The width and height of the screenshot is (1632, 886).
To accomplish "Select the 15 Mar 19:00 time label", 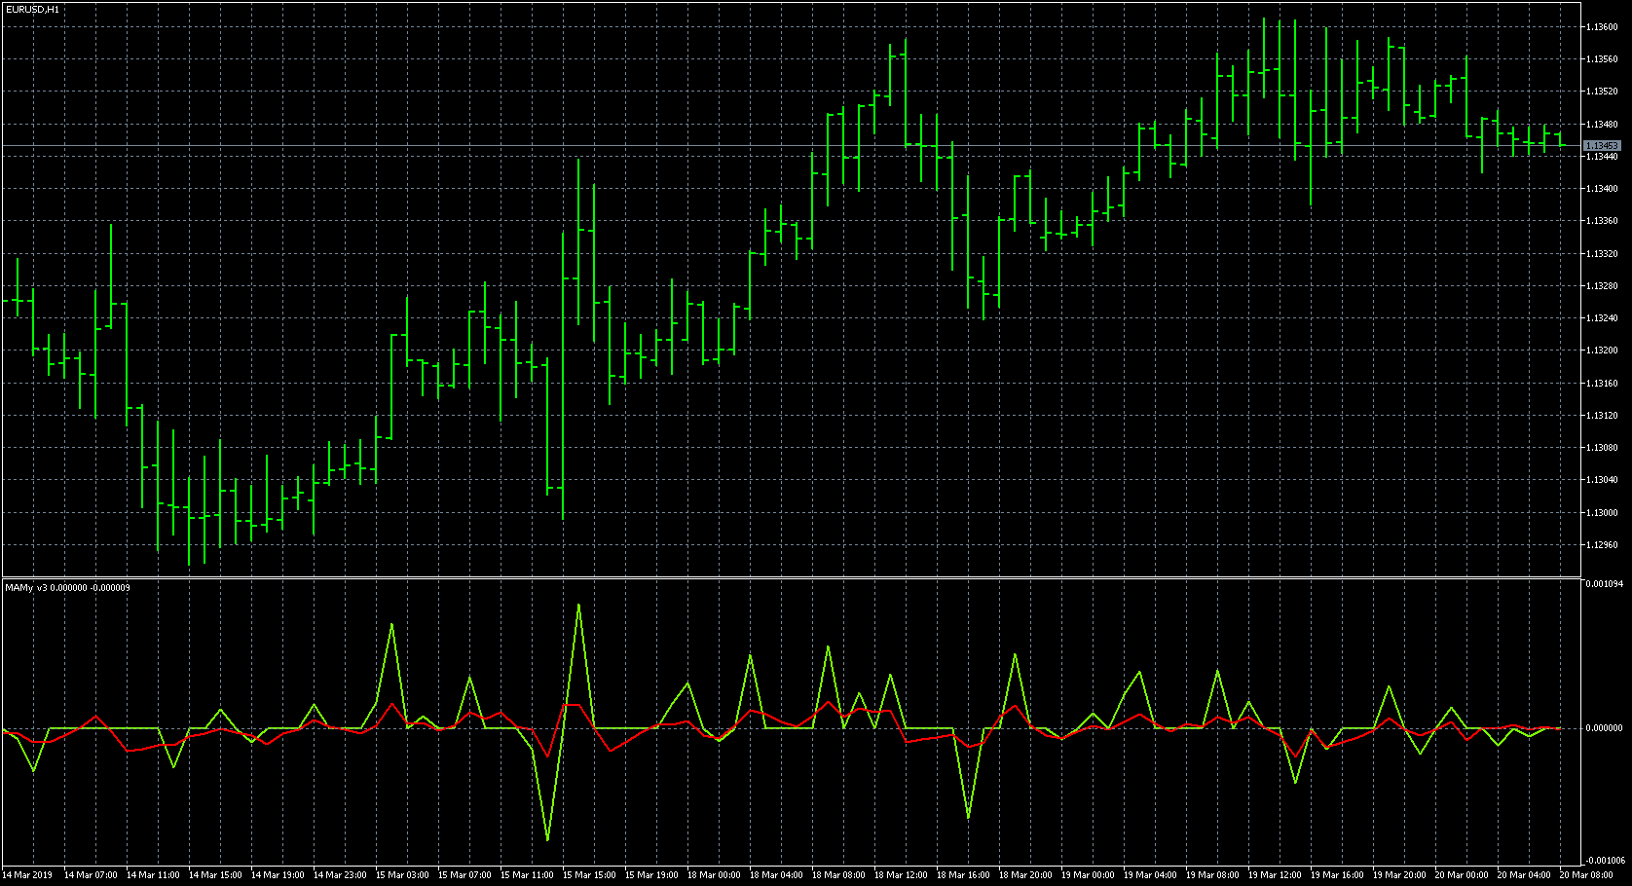I will click(651, 875).
